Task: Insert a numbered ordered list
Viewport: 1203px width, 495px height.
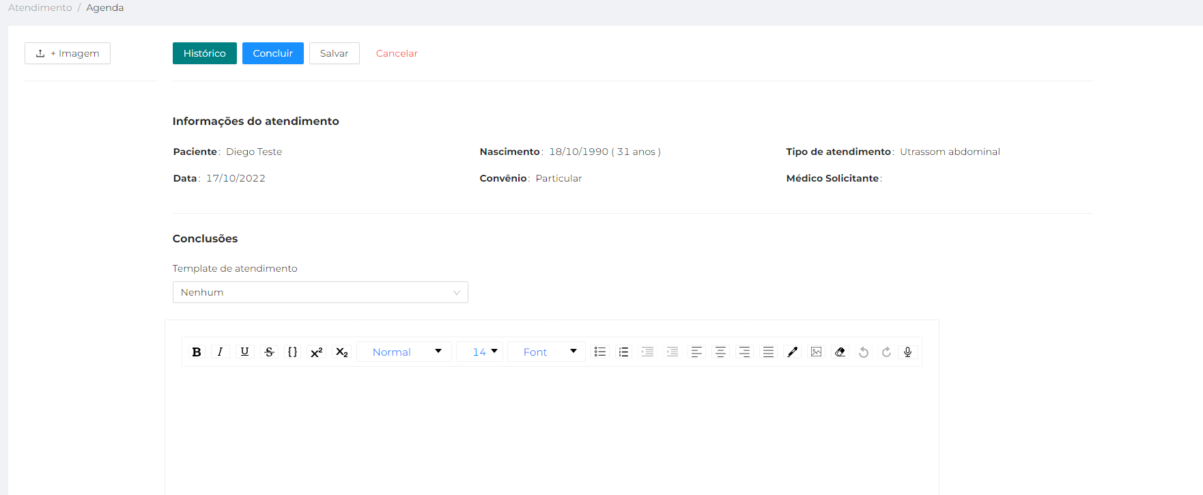Action: point(623,352)
